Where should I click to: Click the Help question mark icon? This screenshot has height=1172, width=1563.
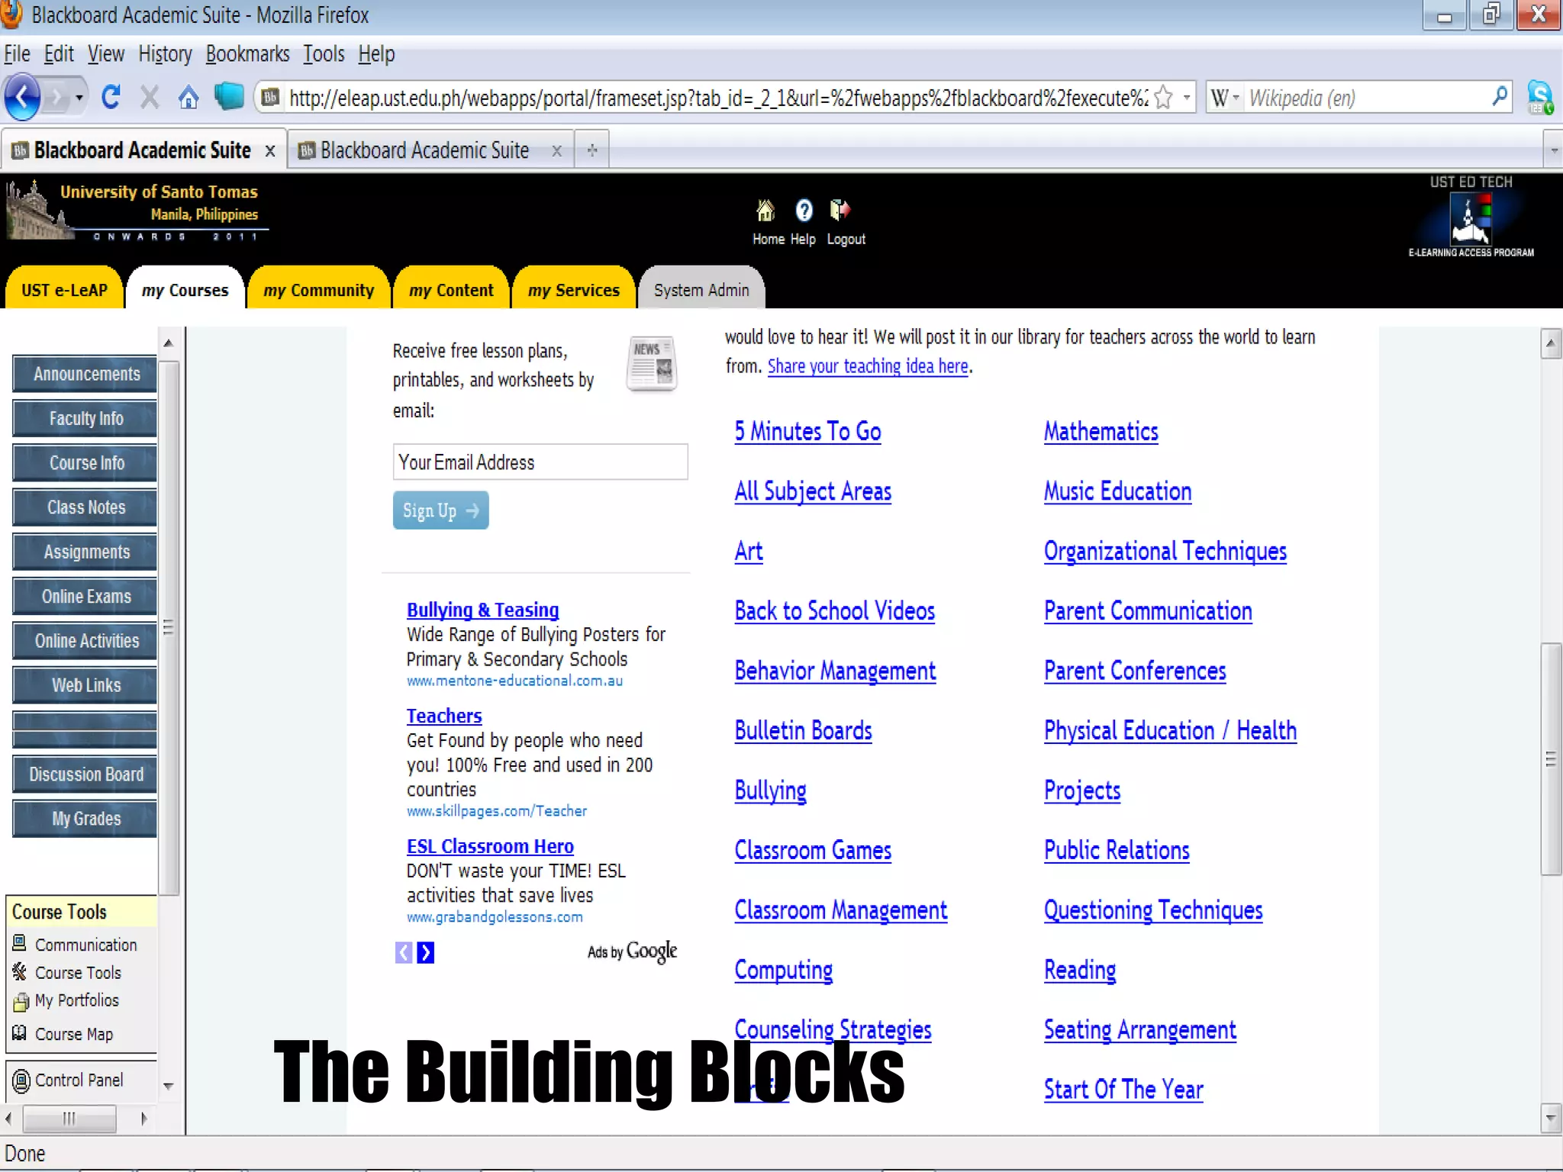[804, 210]
